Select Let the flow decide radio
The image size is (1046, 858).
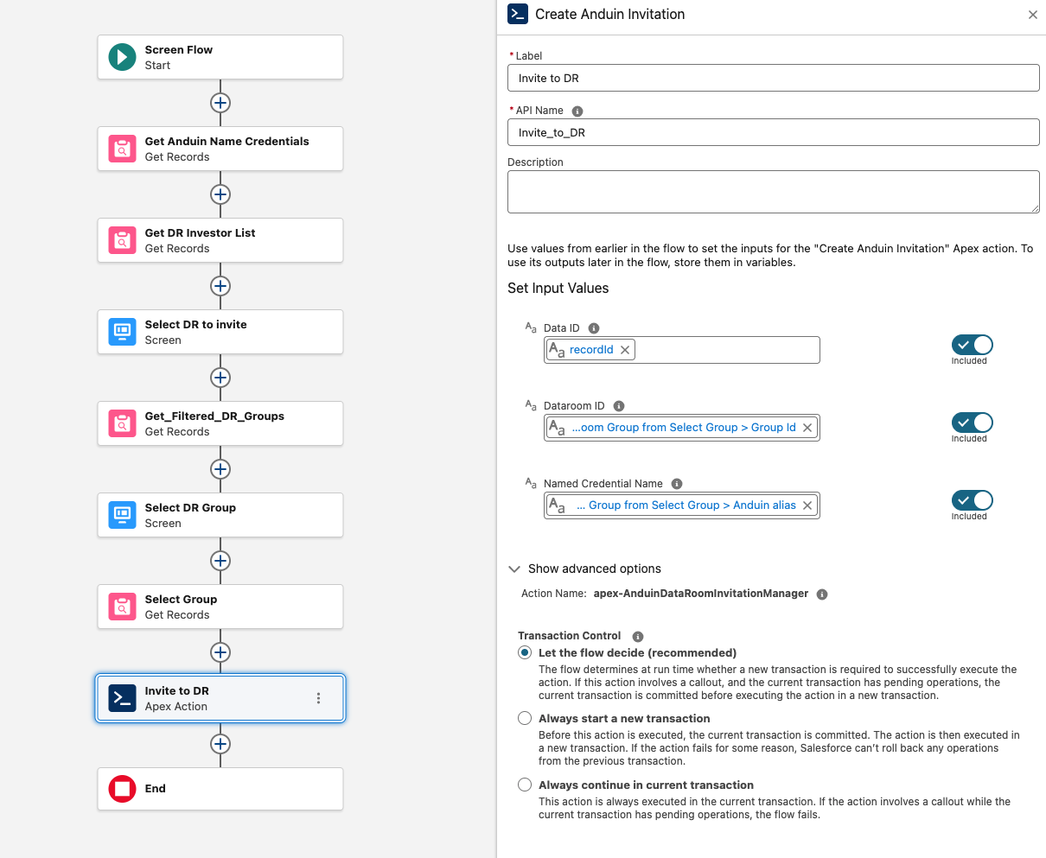tap(525, 652)
